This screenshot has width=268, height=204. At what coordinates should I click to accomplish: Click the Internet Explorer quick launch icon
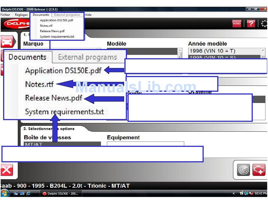(28, 193)
